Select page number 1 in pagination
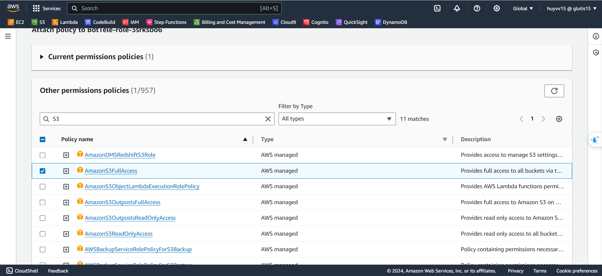This screenshot has height=276, width=602. coord(532,119)
